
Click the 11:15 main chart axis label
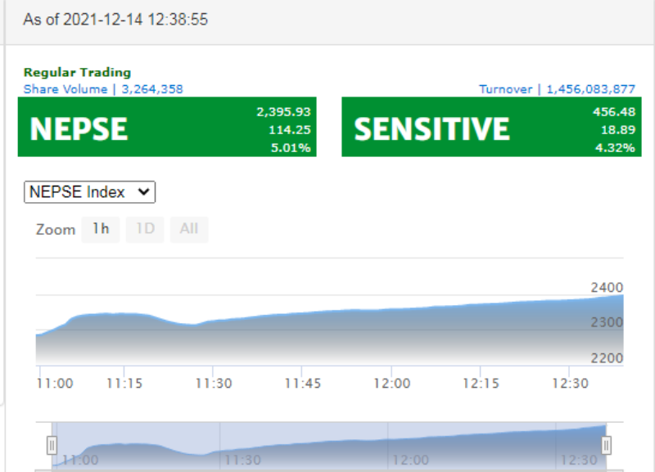(x=124, y=384)
